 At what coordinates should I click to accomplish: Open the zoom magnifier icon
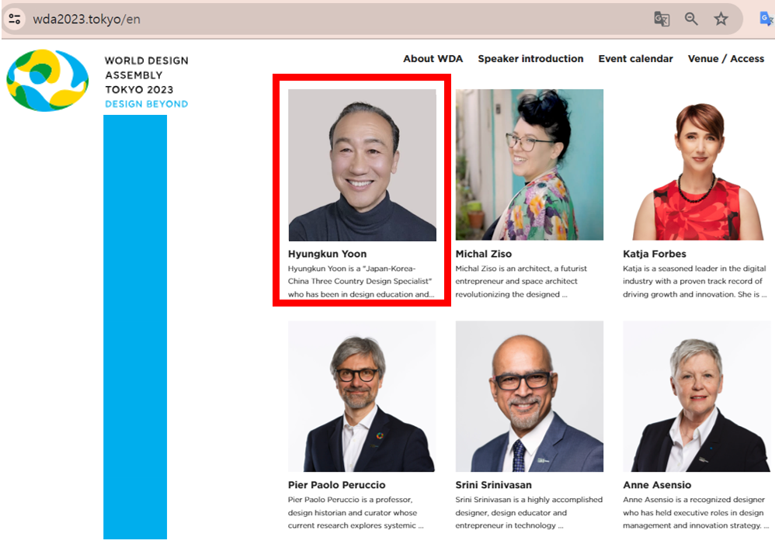[x=691, y=19]
